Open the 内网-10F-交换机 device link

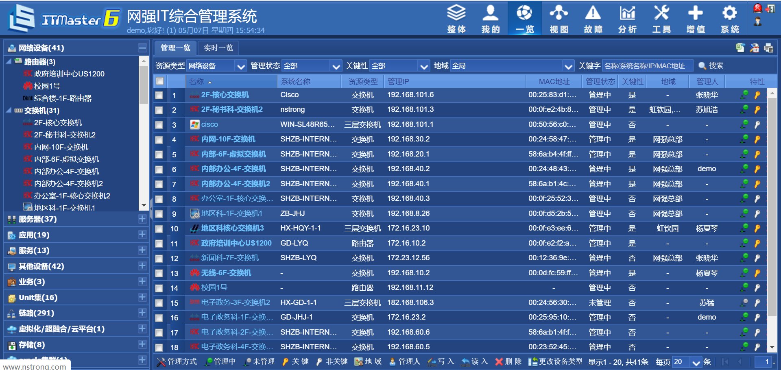pos(228,139)
